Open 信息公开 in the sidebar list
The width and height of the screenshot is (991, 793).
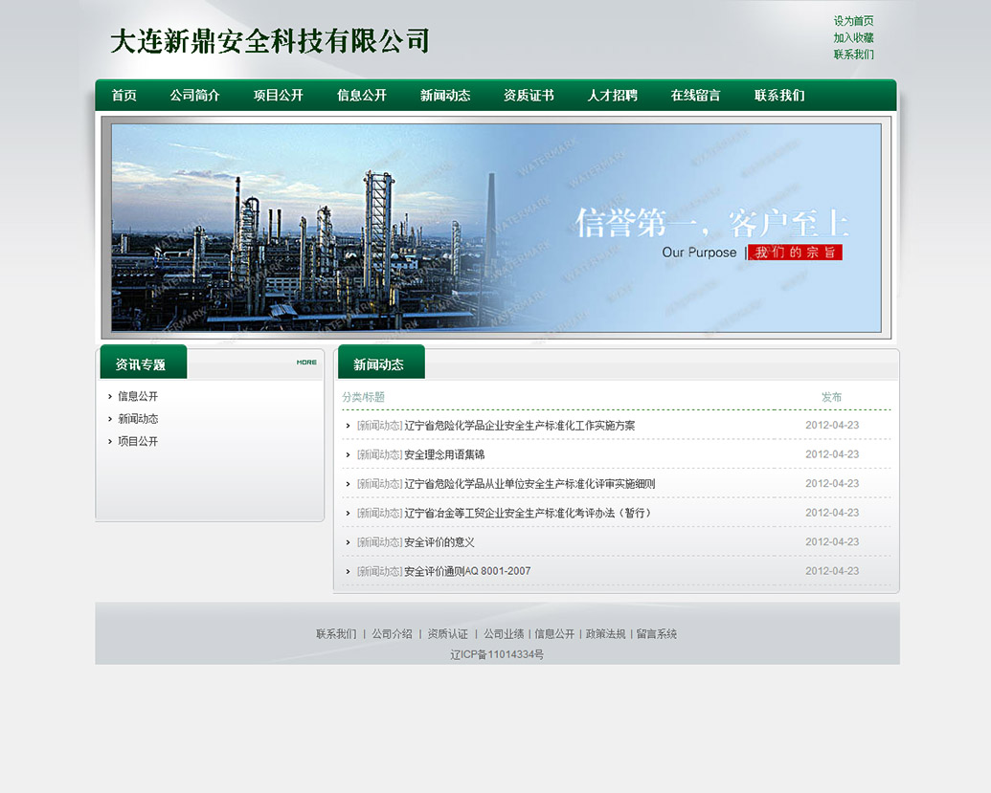click(138, 396)
